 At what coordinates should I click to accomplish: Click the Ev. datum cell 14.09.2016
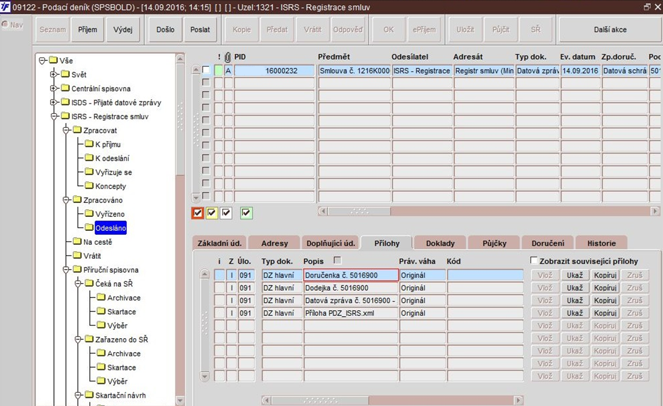tap(581, 71)
